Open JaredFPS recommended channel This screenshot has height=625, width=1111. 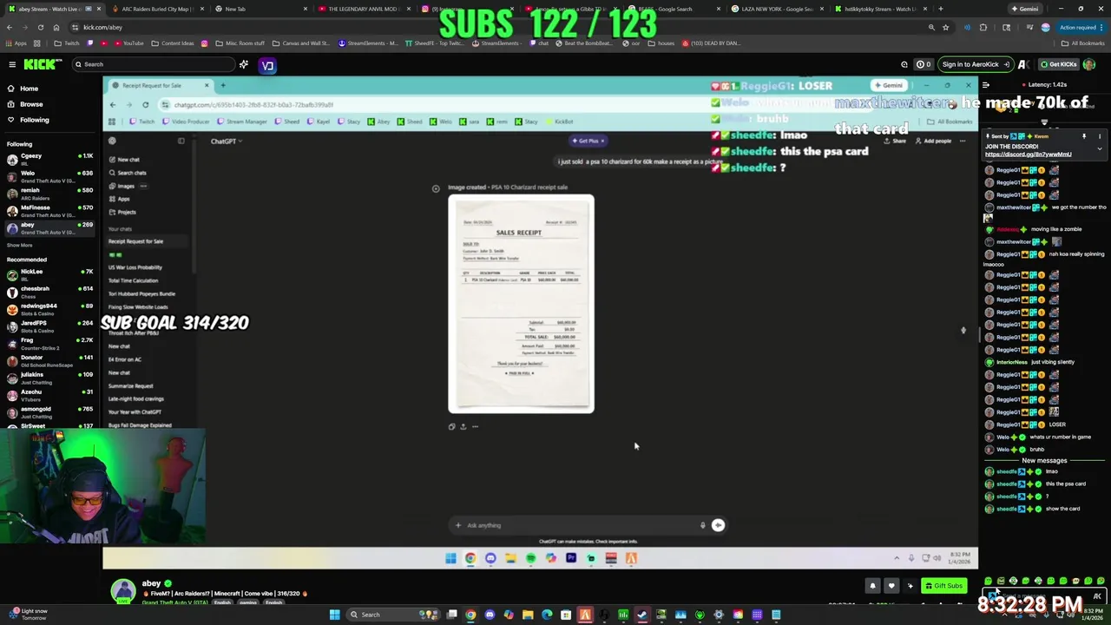pyautogui.click(x=49, y=326)
